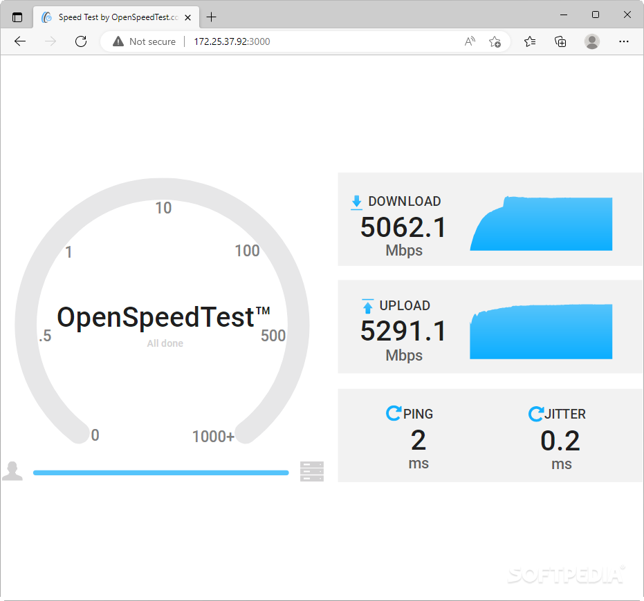Click the user silhouette icon
The height and width of the screenshot is (601, 644).
[12, 471]
